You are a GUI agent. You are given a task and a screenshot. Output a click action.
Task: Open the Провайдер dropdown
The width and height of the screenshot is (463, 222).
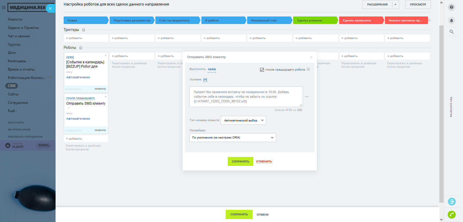click(233, 138)
